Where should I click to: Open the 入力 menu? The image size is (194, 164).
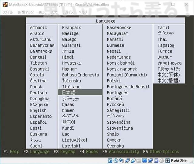click(54, 12)
